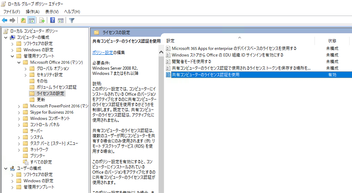Select the タスク バーと [スタート] メニュー tree item

(54, 143)
